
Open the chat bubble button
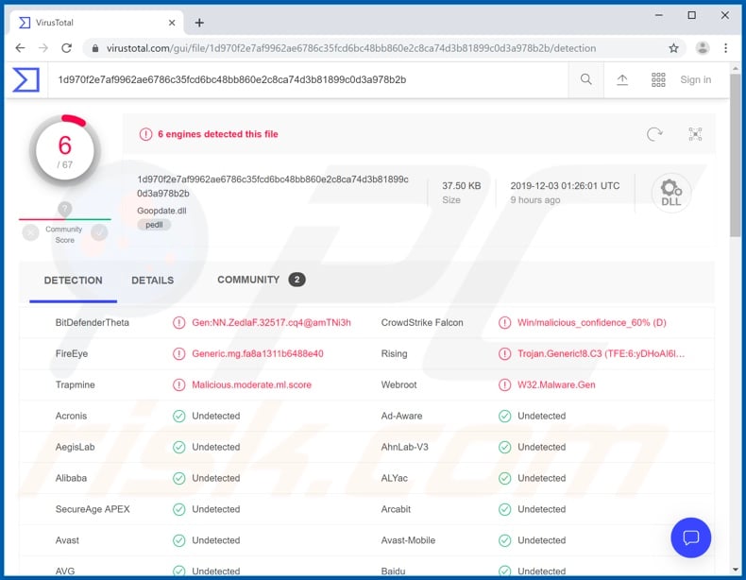click(x=690, y=537)
